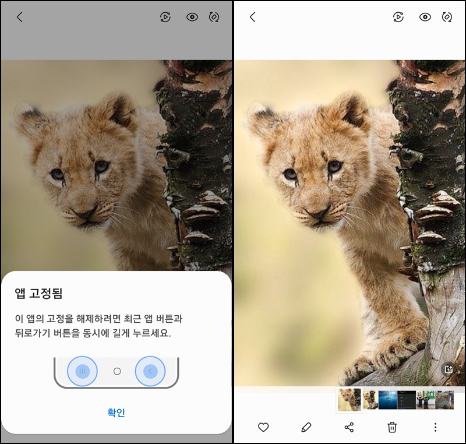The image size is (466, 444).
Task: Confirm the app pinned dialog with 확인
Action: [116, 413]
